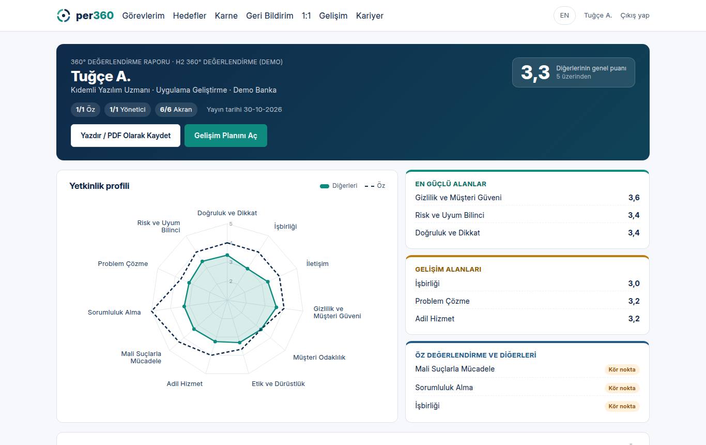Click the İletişim radar axis label
The image size is (706, 445).
pyautogui.click(x=317, y=264)
